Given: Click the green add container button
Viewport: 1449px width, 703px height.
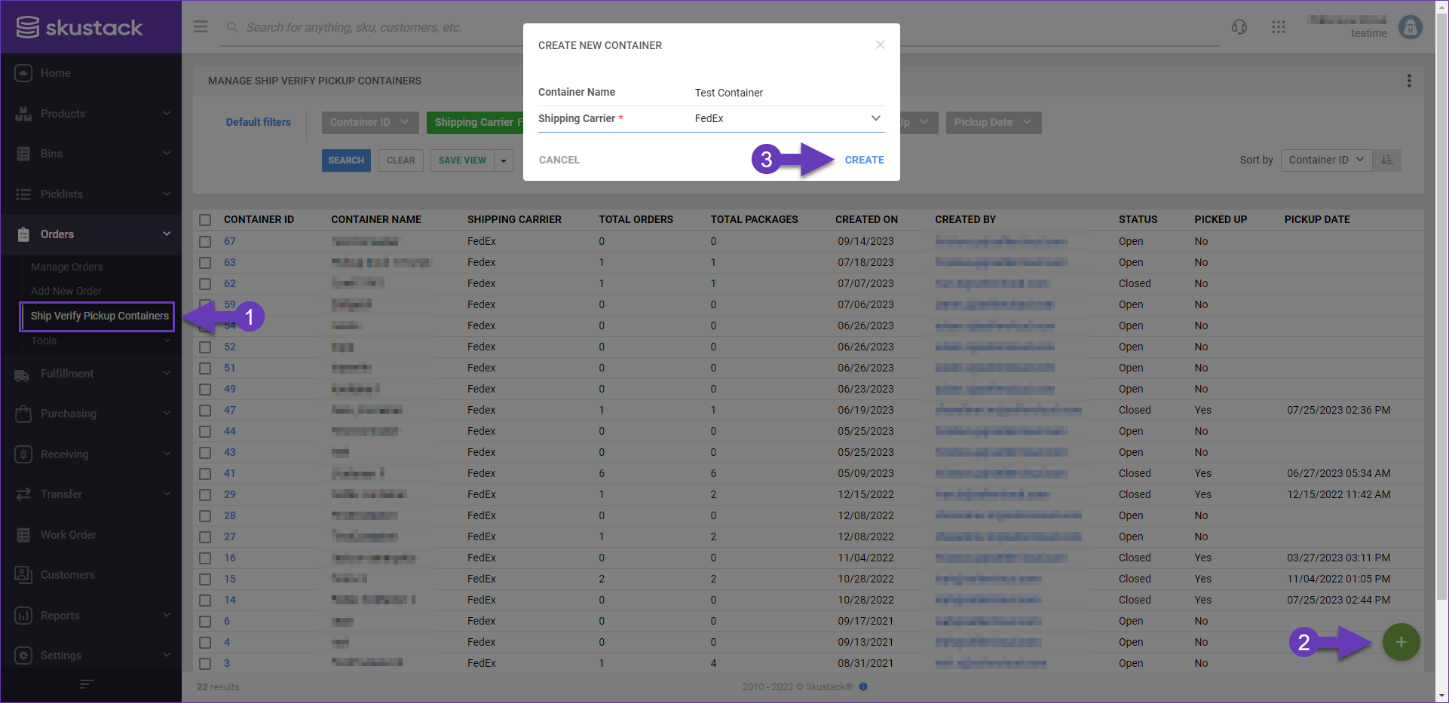Looking at the screenshot, I should point(1402,642).
